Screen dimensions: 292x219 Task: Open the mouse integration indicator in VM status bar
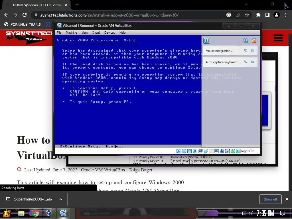[x=233, y=151]
